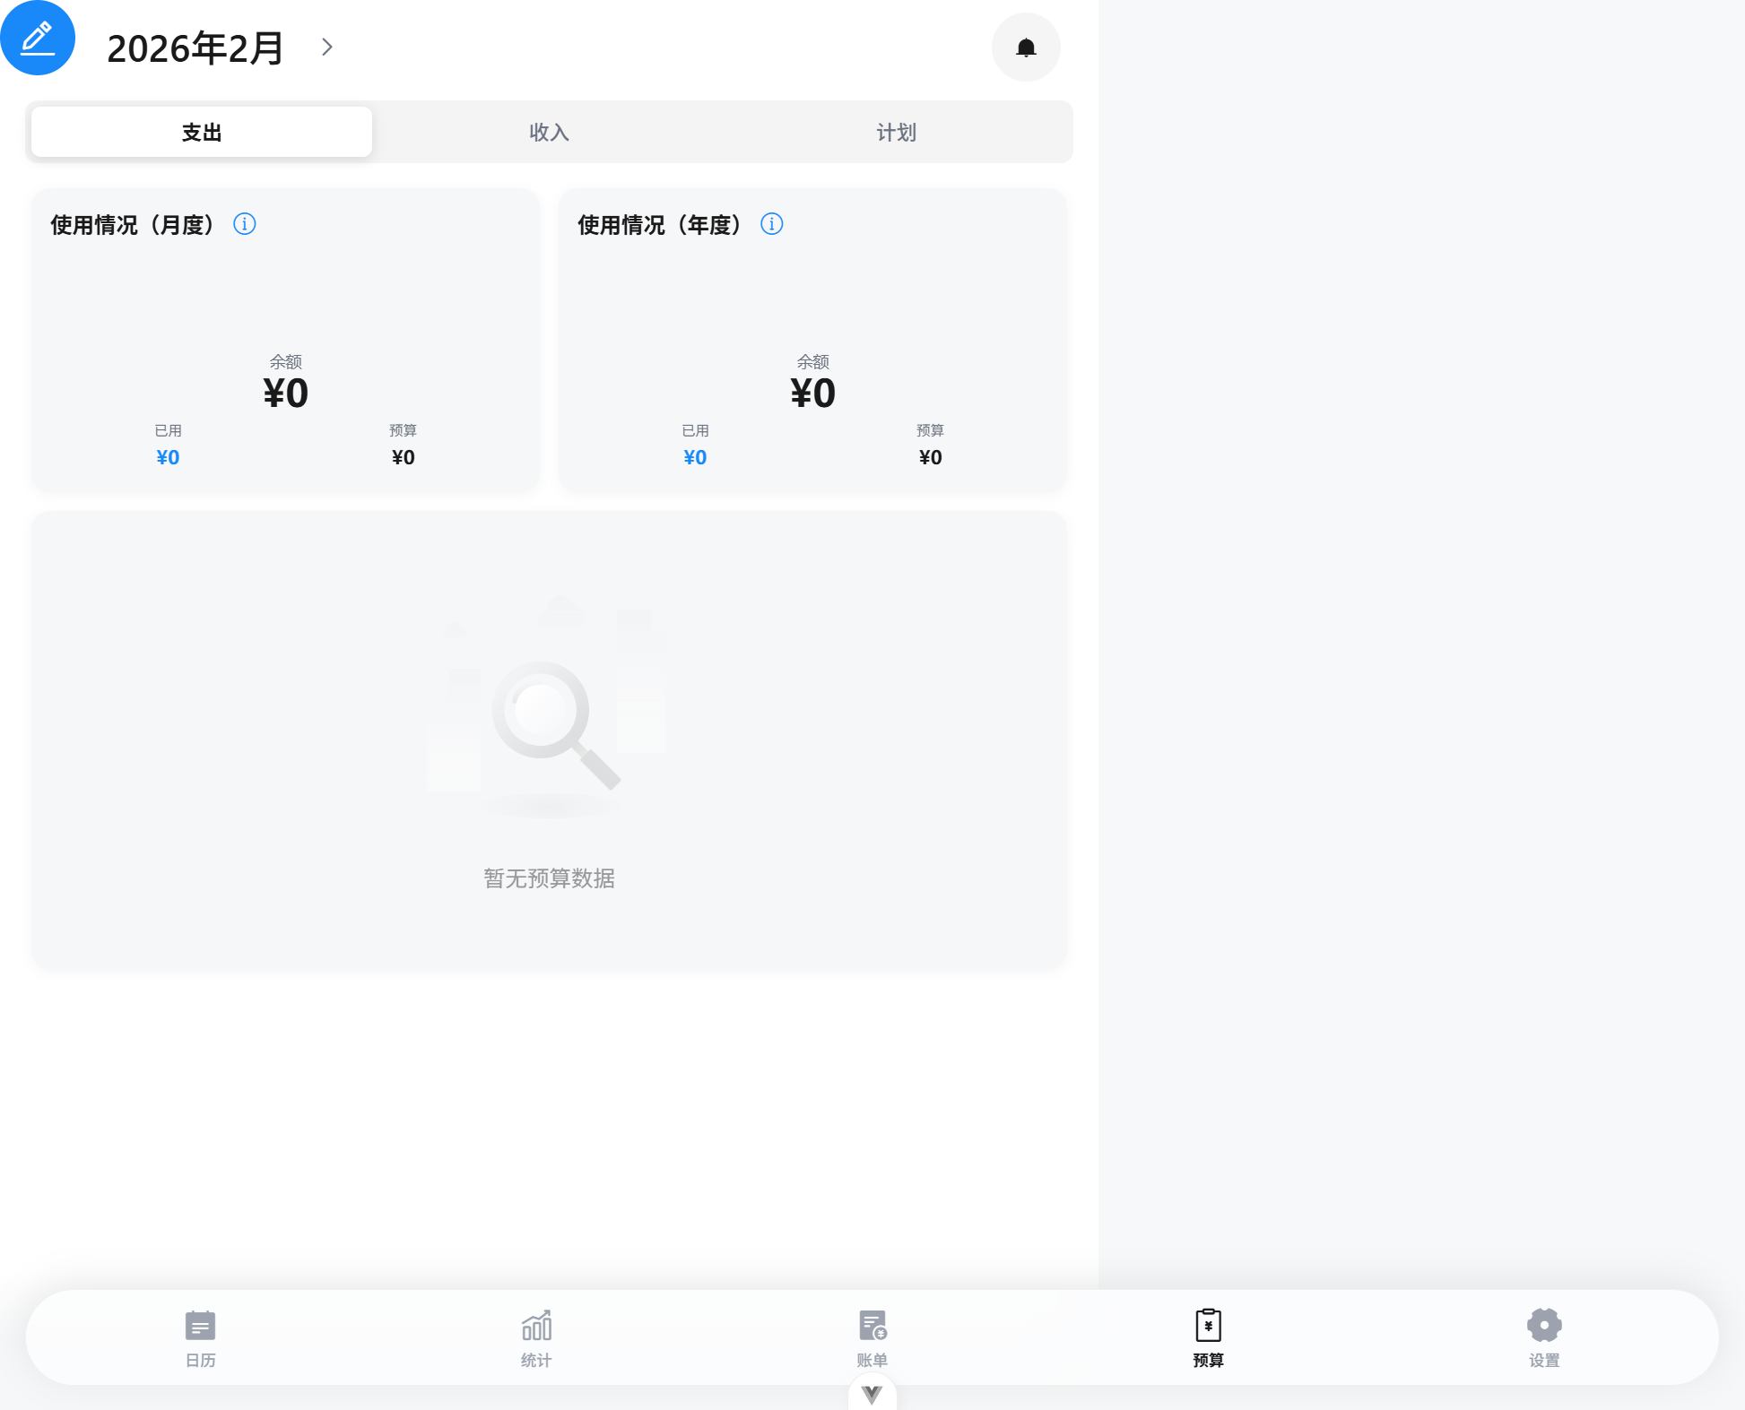Open 设置 settings gear icon
Screen dimensions: 1745x1410
click(1543, 1326)
